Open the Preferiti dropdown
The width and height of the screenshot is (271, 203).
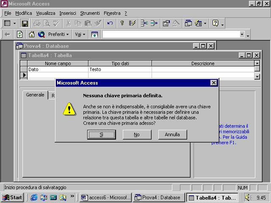(x=58, y=34)
